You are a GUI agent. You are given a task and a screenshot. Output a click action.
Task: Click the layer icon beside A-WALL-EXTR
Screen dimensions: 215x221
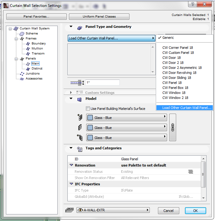69,210
